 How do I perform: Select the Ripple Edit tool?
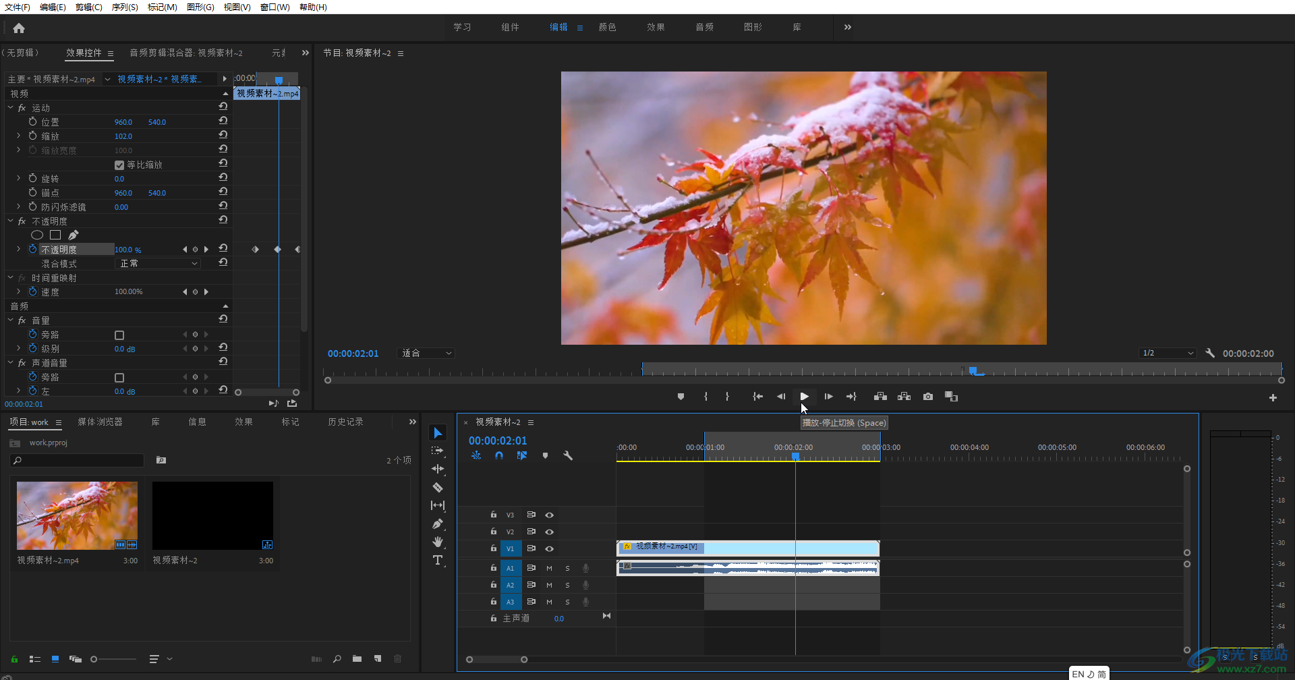438,469
